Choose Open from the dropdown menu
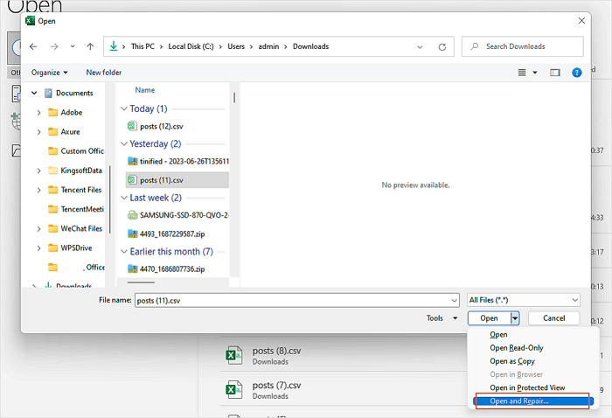Image resolution: width=612 pixels, height=418 pixels. [498, 335]
